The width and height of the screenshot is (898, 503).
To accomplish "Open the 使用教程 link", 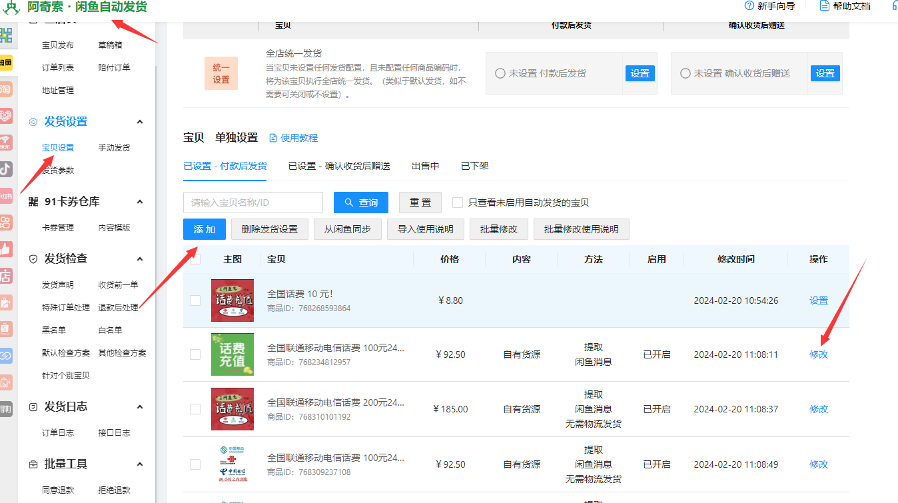I will [293, 138].
